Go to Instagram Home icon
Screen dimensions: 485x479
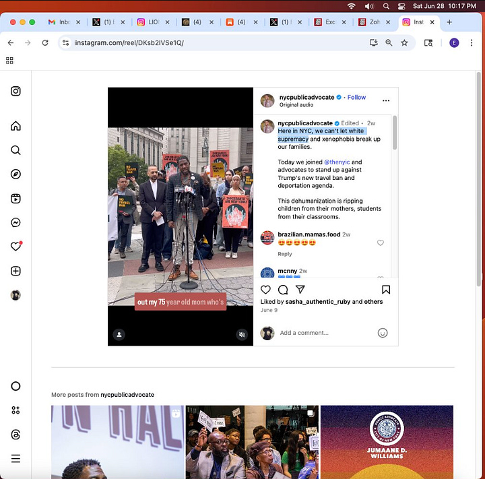(x=15, y=126)
